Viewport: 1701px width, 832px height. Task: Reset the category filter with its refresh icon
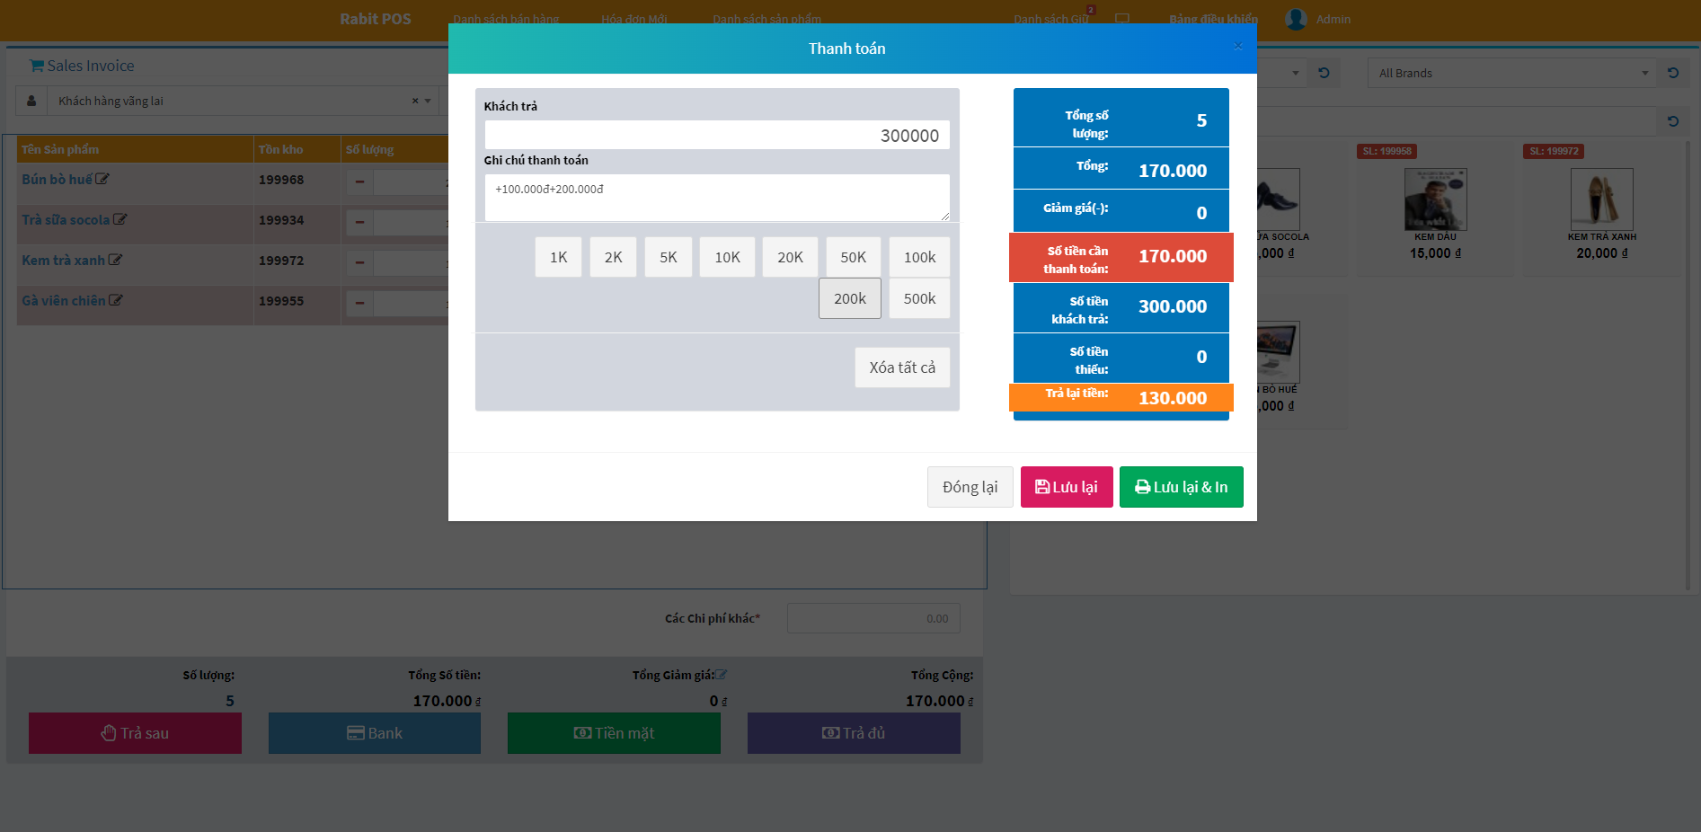[x=1324, y=73]
